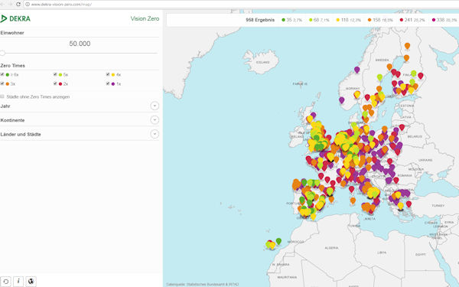Click the "Zero Times" heading
Image resolution: width=459 pixels, height=287 pixels.
12,66
